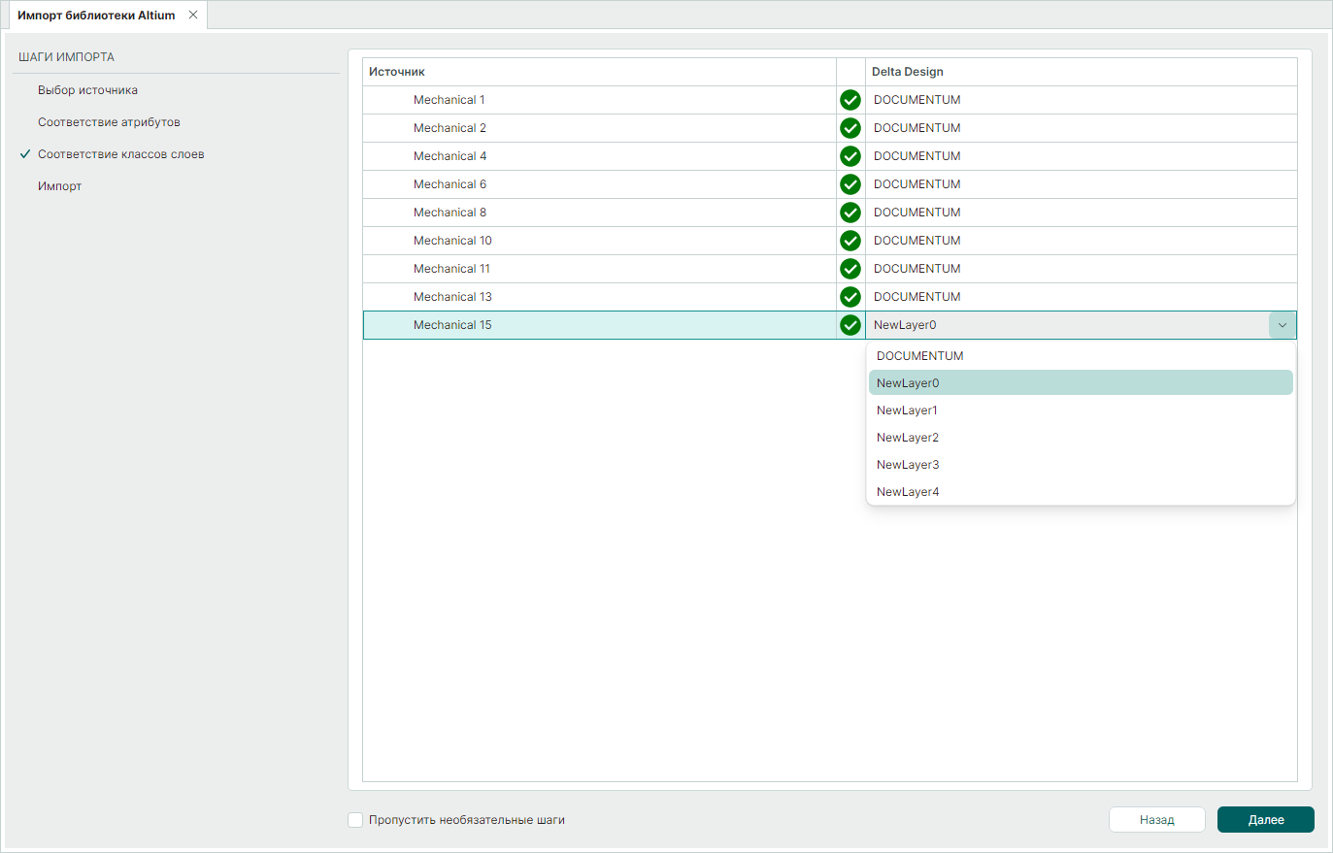
Task: Select NewLayer3 in the dropdown list
Action: point(908,465)
